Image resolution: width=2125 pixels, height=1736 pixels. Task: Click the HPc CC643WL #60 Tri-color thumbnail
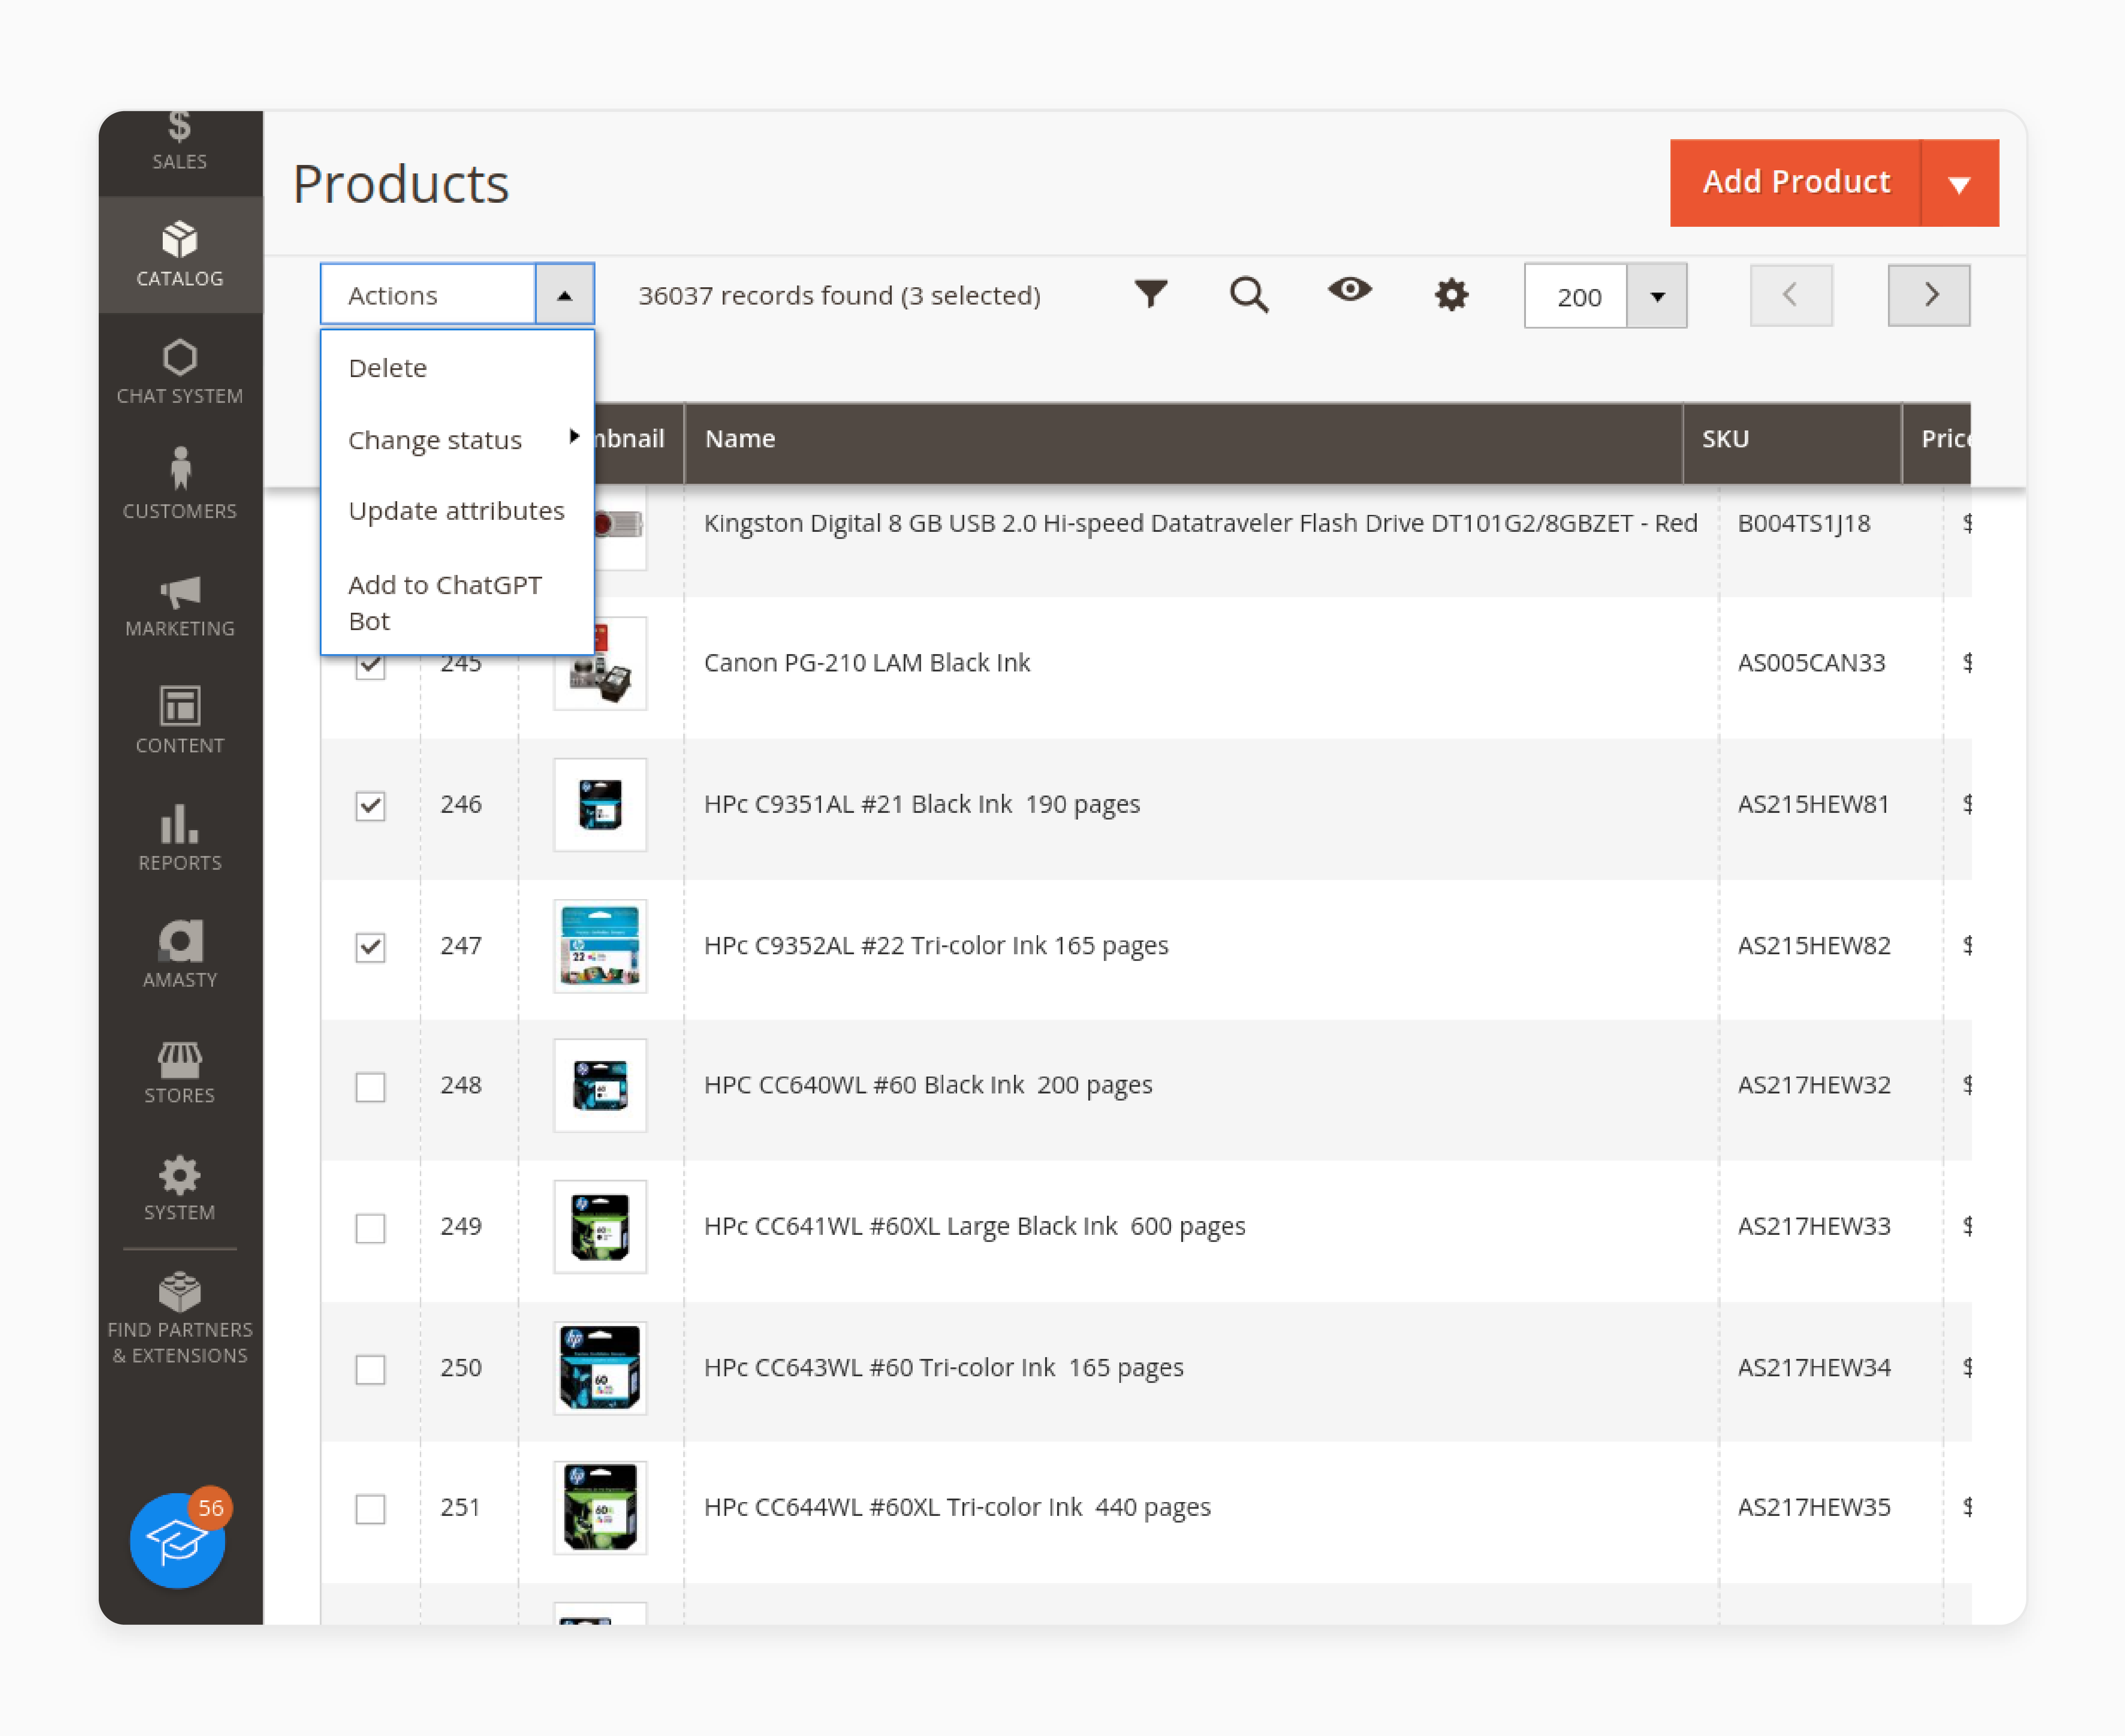(x=600, y=1367)
